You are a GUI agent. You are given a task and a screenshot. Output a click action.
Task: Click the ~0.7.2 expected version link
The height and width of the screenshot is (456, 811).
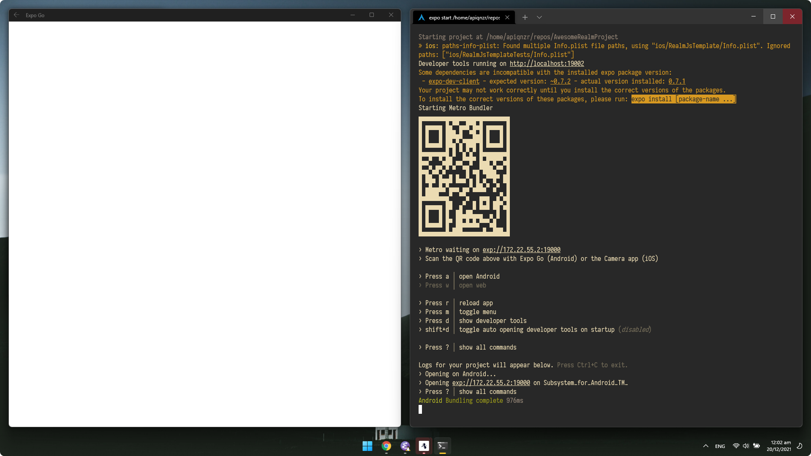pyautogui.click(x=560, y=81)
